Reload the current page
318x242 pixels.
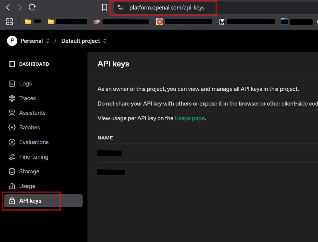click(32, 7)
